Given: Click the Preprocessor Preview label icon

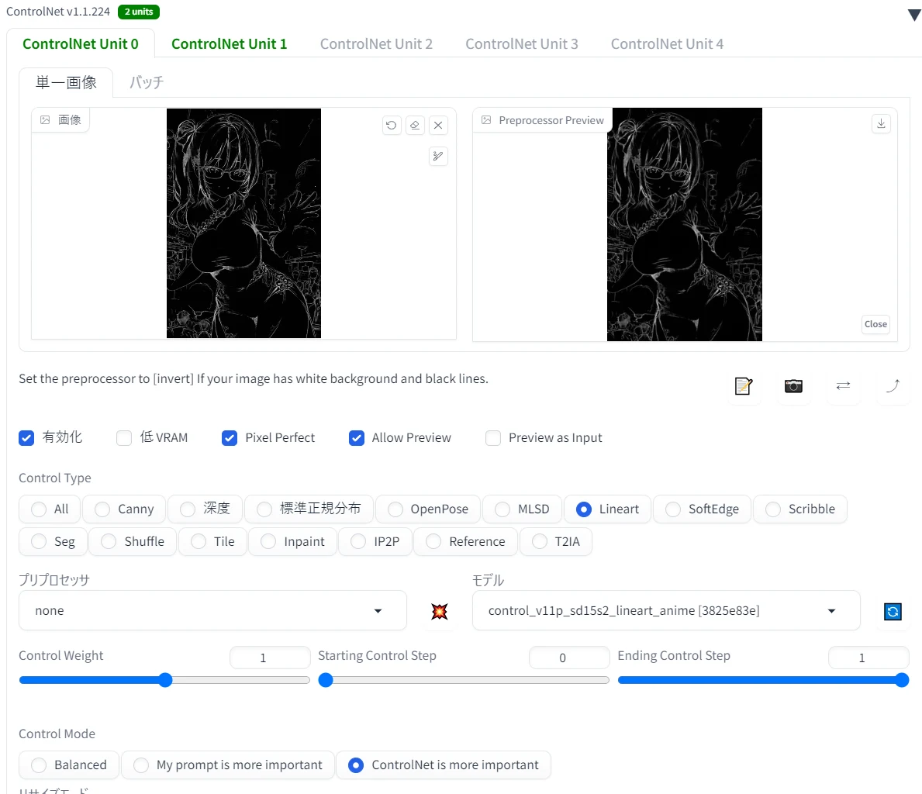Looking at the screenshot, I should point(486,120).
